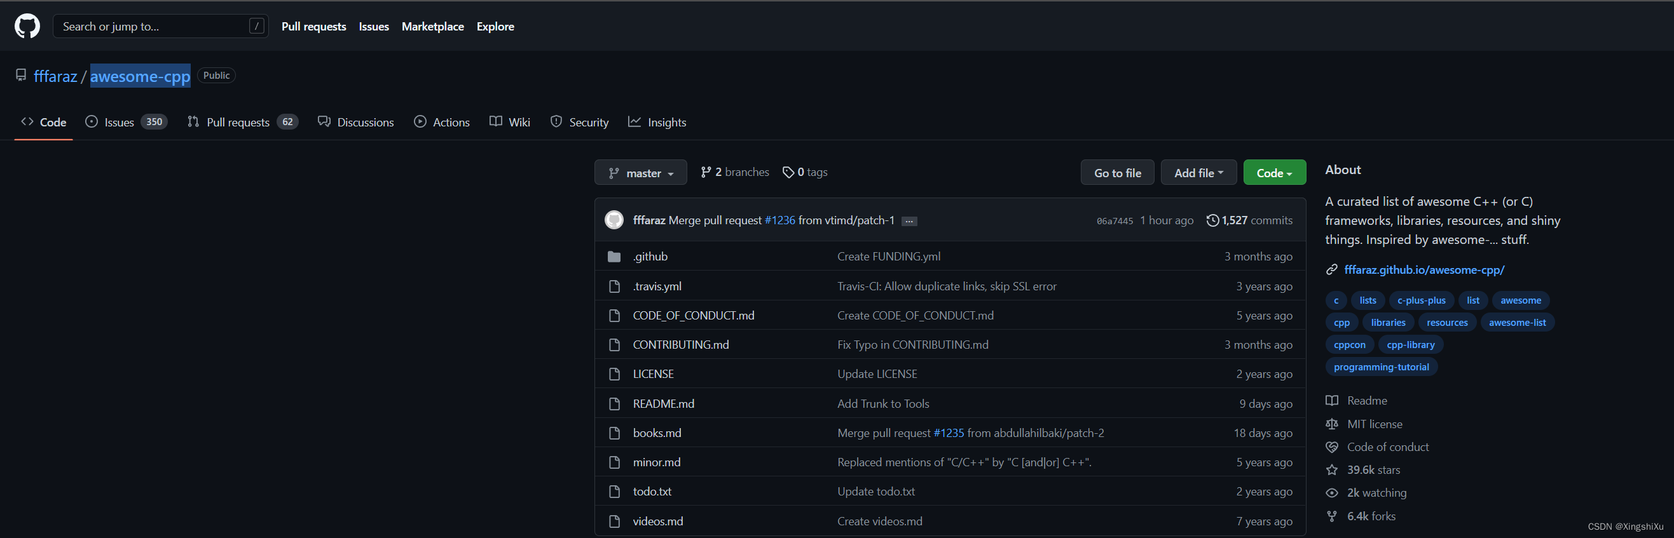Click the 'Update LICENSE' commit message

[877, 374]
